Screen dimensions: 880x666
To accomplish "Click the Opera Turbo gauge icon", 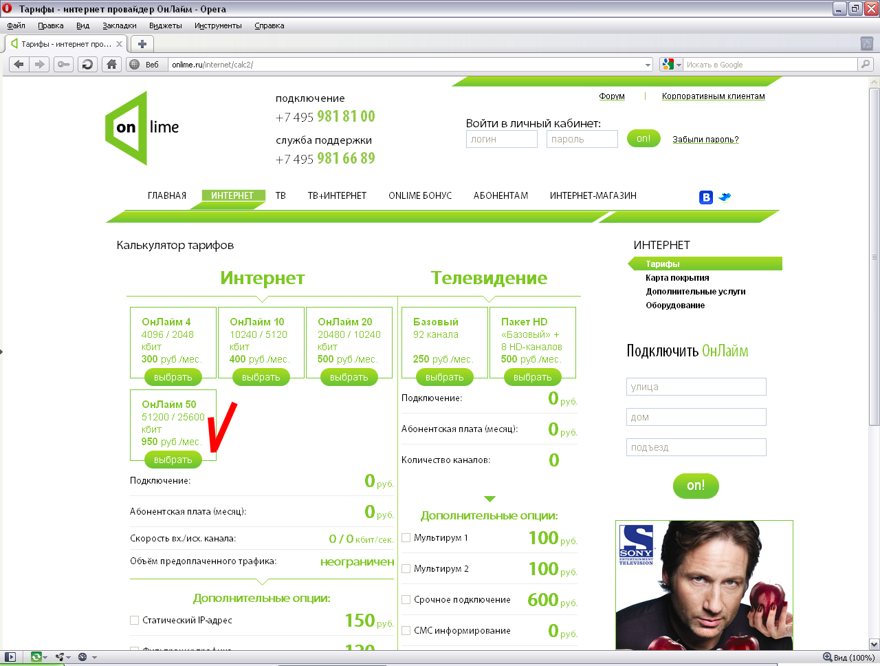I will [x=82, y=657].
